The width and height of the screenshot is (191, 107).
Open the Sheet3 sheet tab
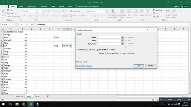click(x=37, y=96)
